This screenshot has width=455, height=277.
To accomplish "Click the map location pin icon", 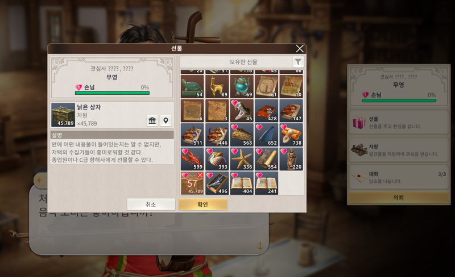I will [x=166, y=120].
